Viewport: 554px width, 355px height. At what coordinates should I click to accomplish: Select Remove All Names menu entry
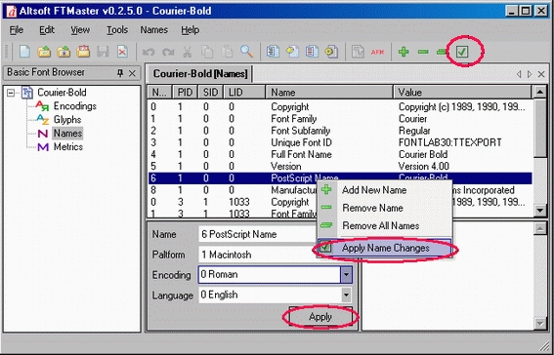coord(380,225)
